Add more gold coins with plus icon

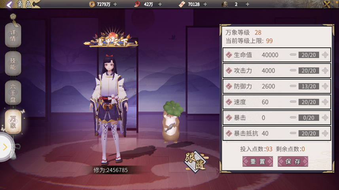pos(115,4)
